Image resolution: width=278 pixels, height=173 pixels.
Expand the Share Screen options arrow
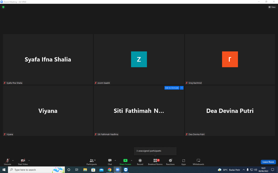(x=131, y=160)
